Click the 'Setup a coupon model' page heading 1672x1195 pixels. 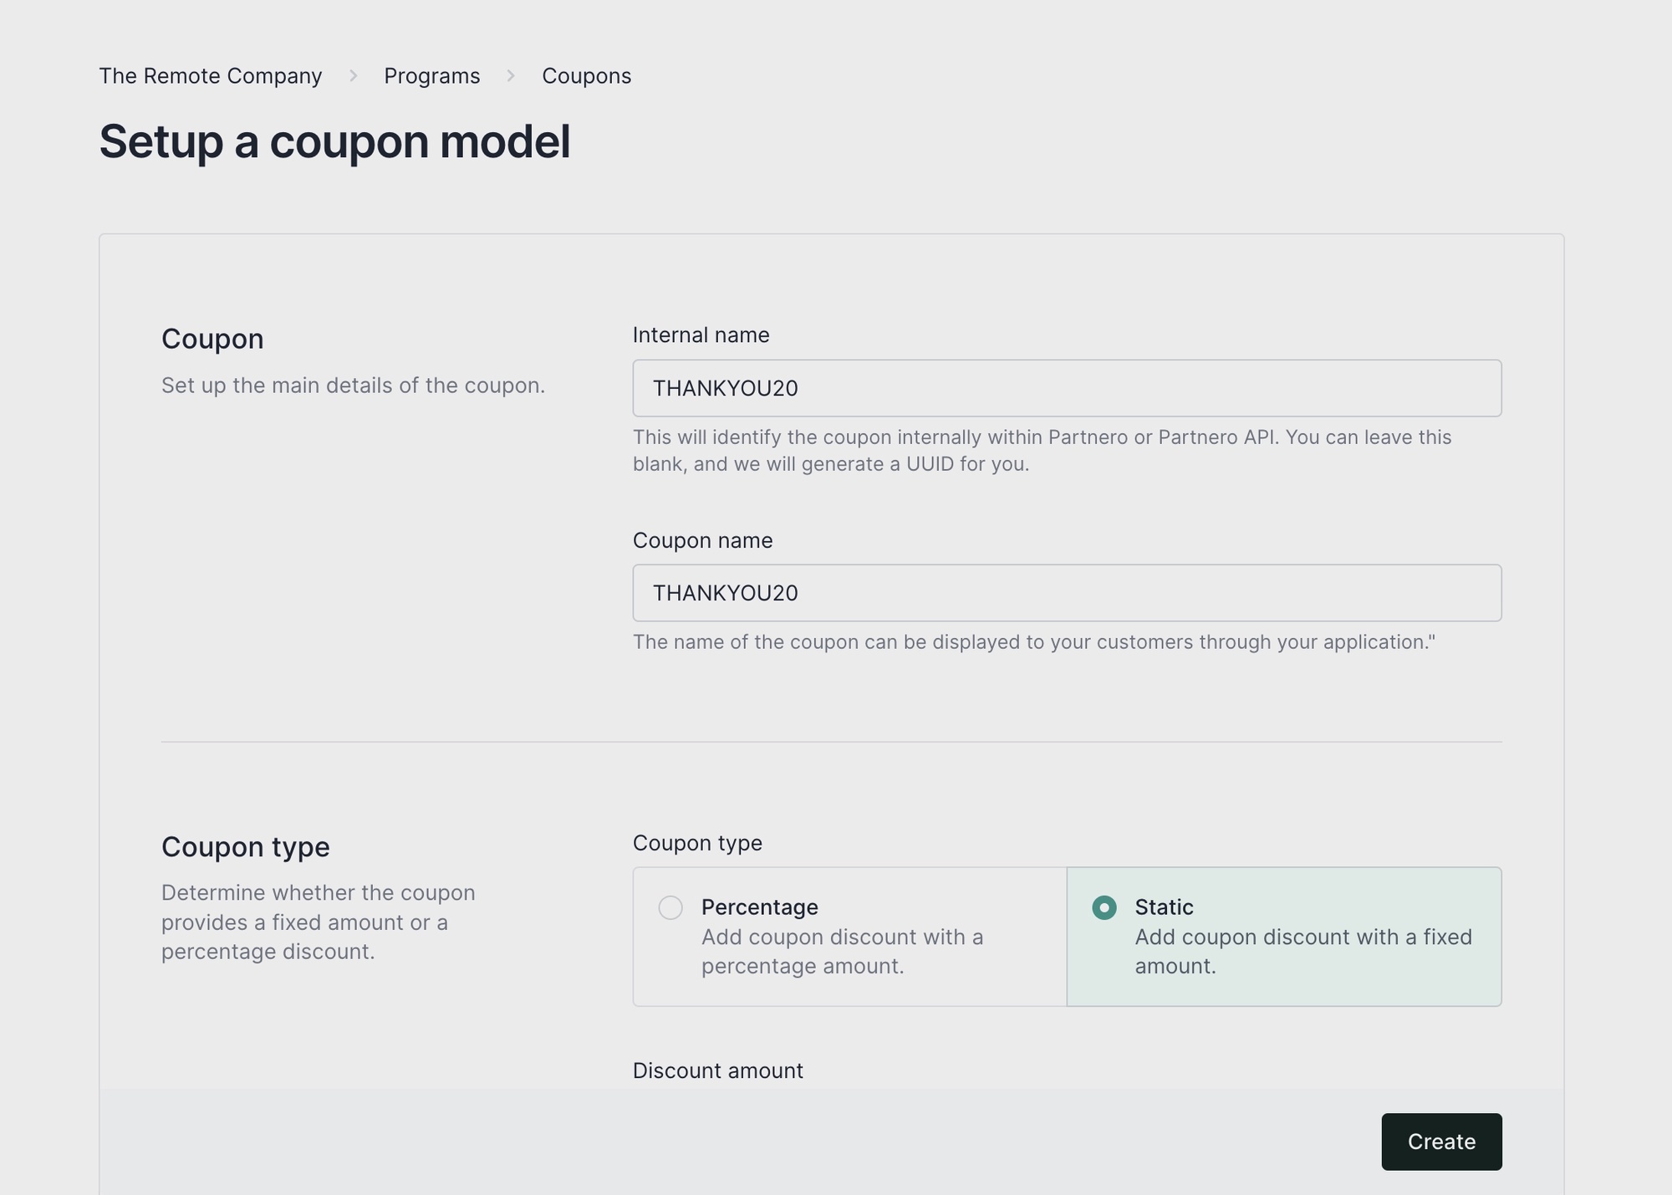pyautogui.click(x=334, y=141)
